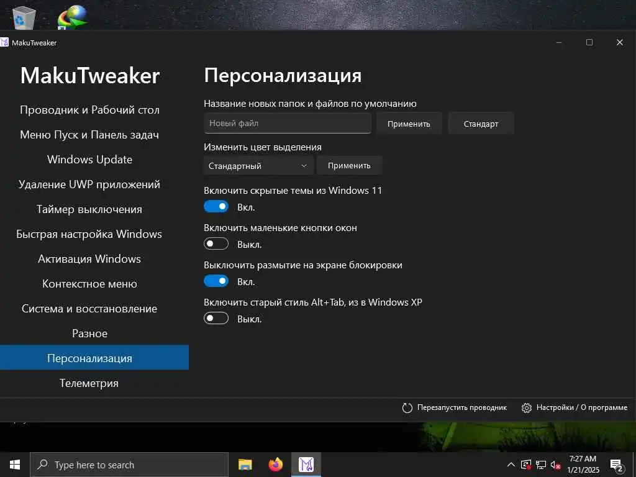Screen dimensions: 636x477
Task: Click the Новый файл name input field
Action: (x=287, y=124)
